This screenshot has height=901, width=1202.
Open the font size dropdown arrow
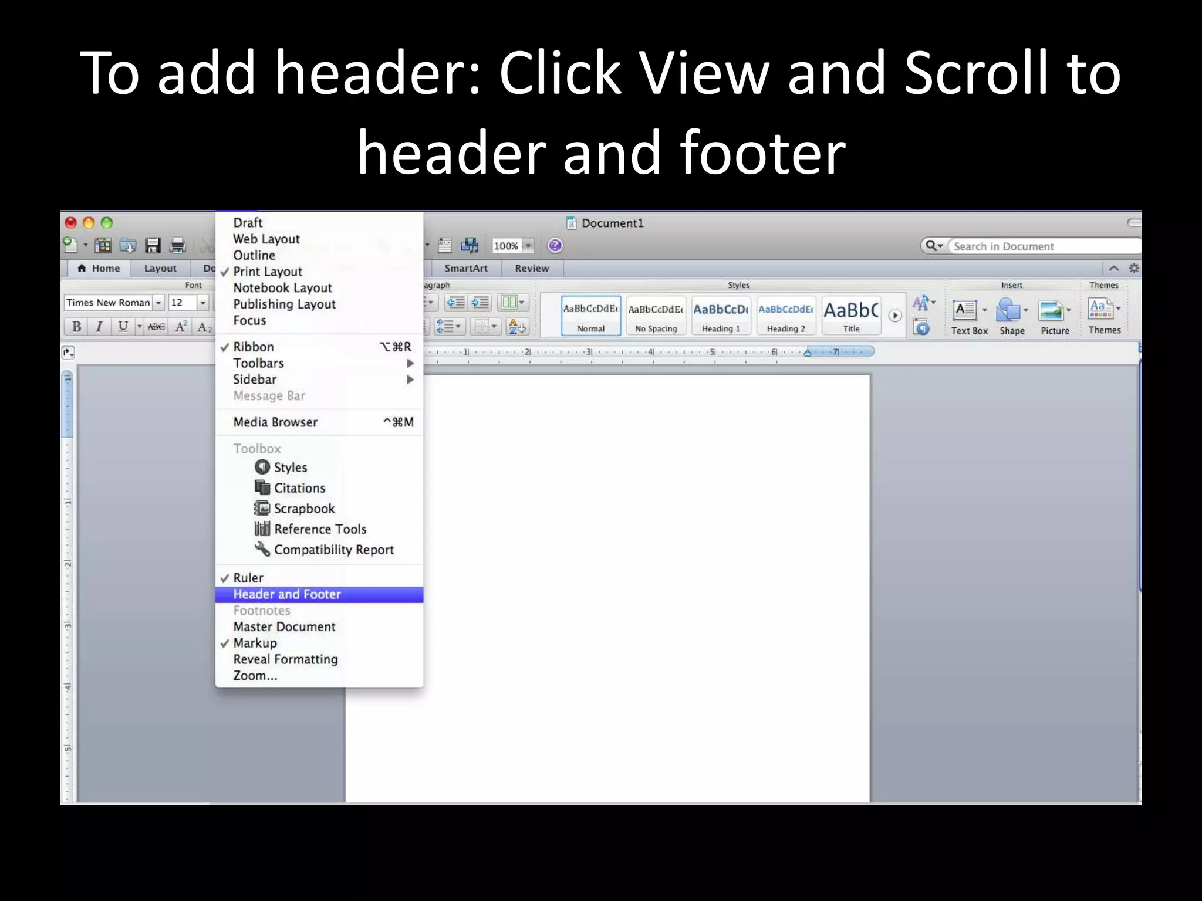(202, 303)
